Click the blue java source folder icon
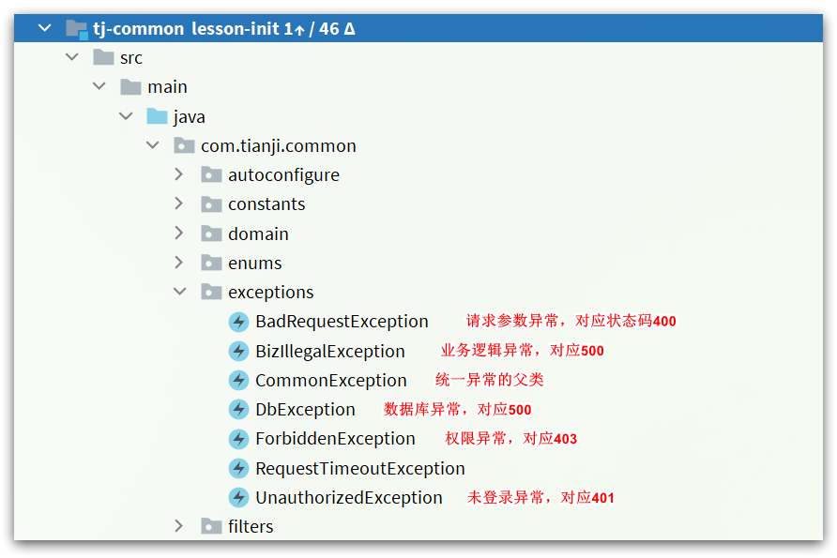Screen dimensions: 837x558 click(157, 115)
